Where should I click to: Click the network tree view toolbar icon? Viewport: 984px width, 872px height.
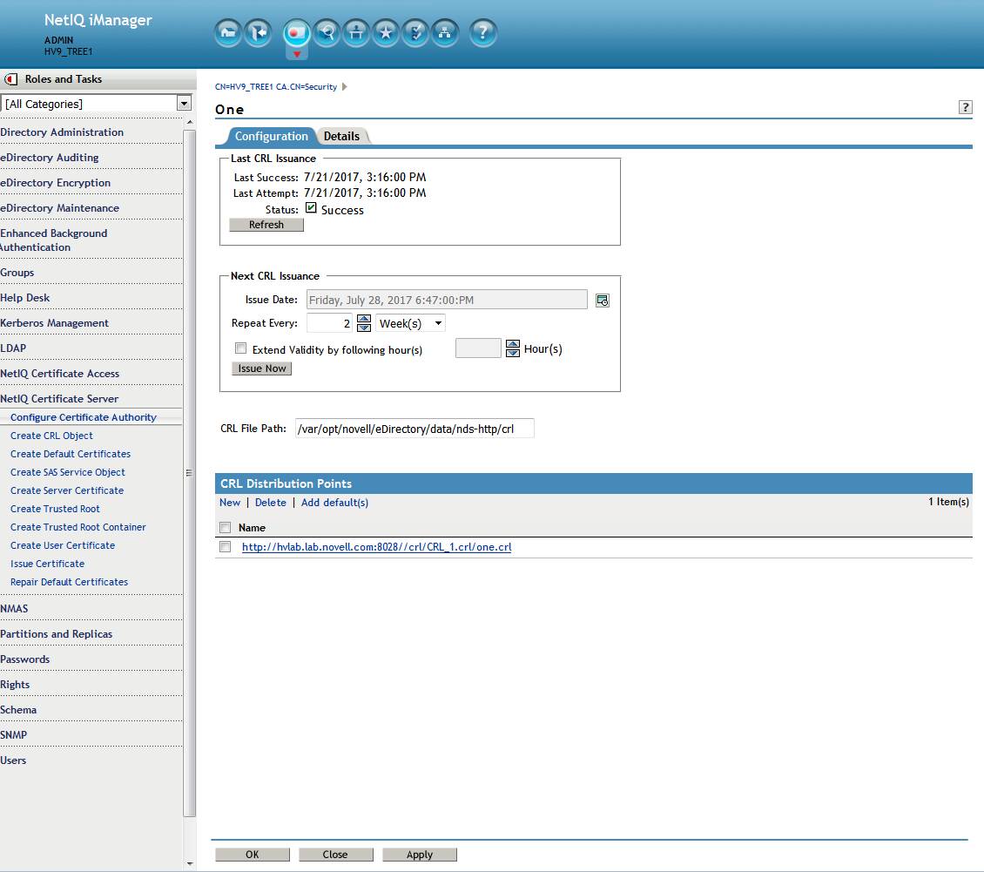pos(445,32)
